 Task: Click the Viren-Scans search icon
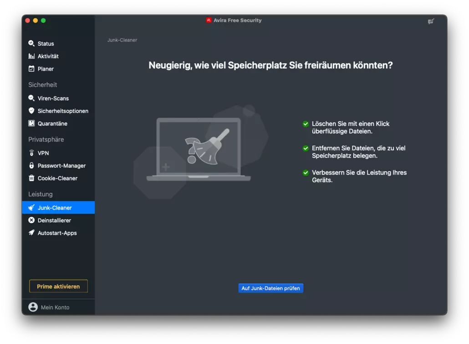coord(31,98)
